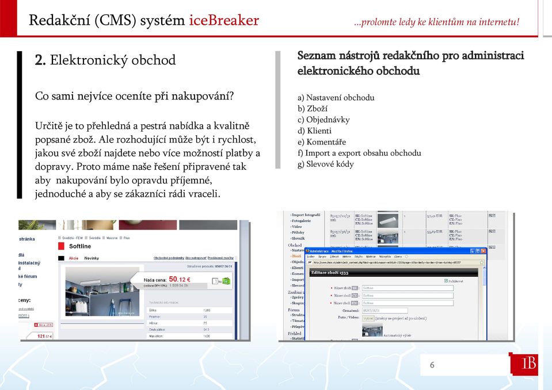The image size is (552, 390).
Task: Click edit icons in the 57 EUR product row
Action: [x=492, y=216]
